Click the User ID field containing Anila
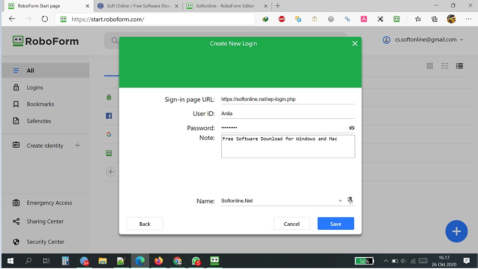Viewport: 478px width, 269px height. pyautogui.click(x=288, y=114)
